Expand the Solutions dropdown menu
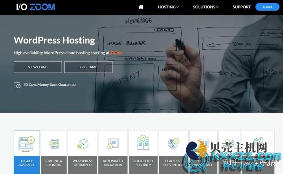Viewport: 283px width, 174px height. (x=206, y=7)
